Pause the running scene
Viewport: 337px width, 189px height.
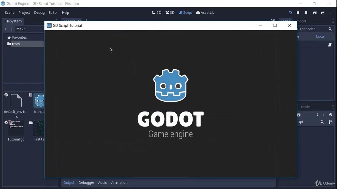tap(298, 13)
